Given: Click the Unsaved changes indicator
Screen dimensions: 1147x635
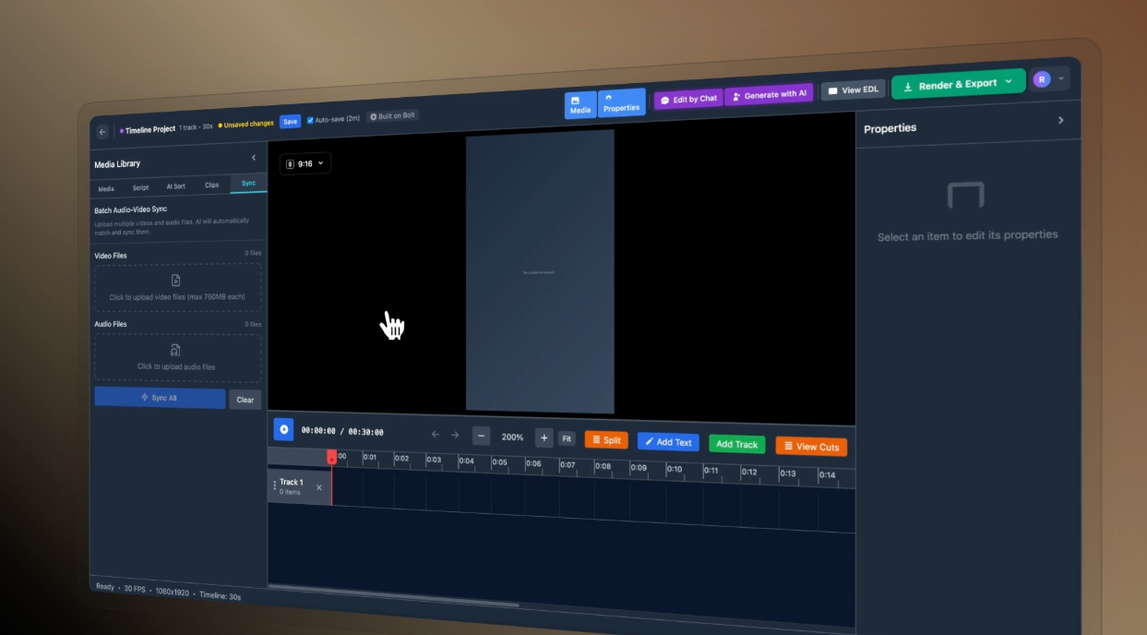Looking at the screenshot, I should point(248,125).
